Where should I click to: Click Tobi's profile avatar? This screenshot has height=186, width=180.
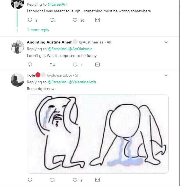point(17,80)
